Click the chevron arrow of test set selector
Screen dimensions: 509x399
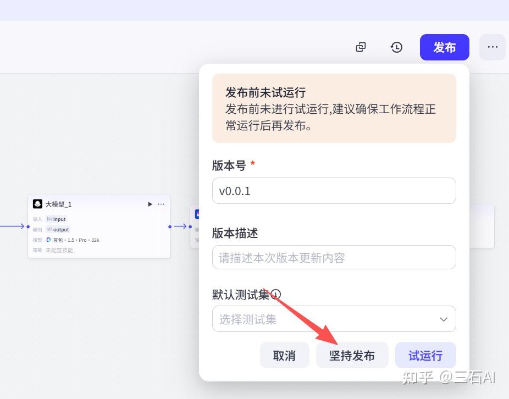point(443,319)
